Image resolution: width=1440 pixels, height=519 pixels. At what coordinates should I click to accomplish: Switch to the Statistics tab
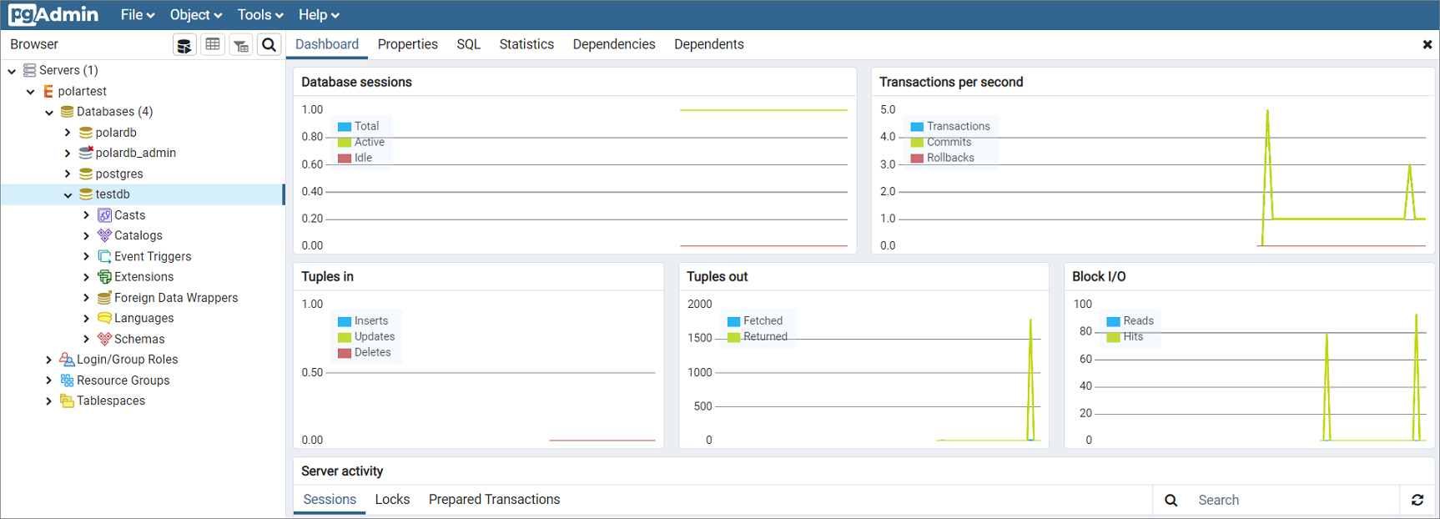[526, 44]
